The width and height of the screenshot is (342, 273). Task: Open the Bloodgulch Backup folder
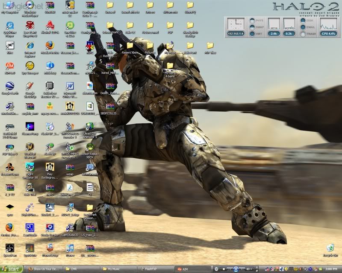click(x=190, y=29)
